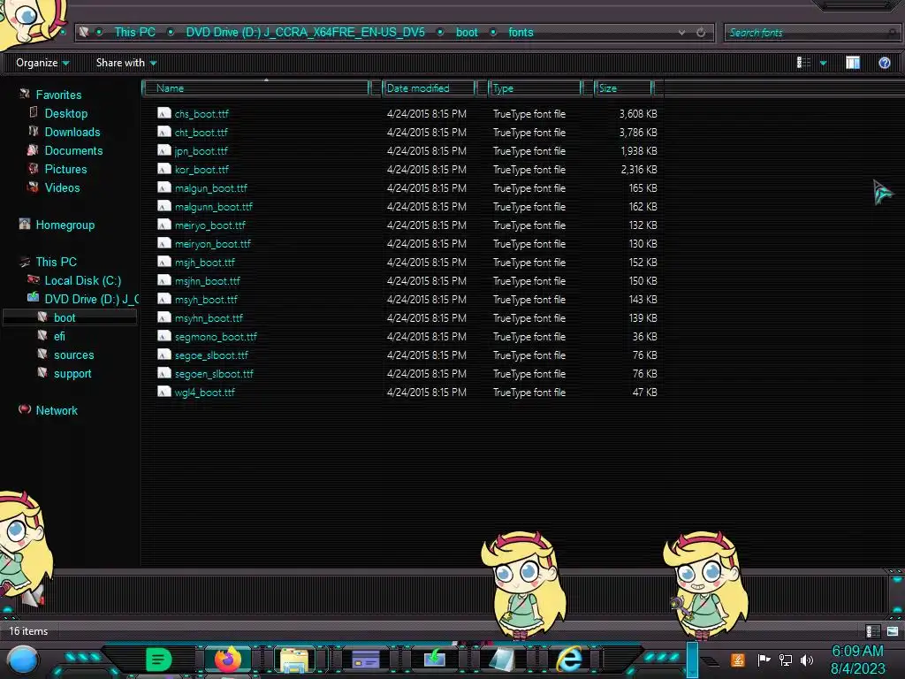Switch to large thumbnails view in status bar

pos(893,631)
